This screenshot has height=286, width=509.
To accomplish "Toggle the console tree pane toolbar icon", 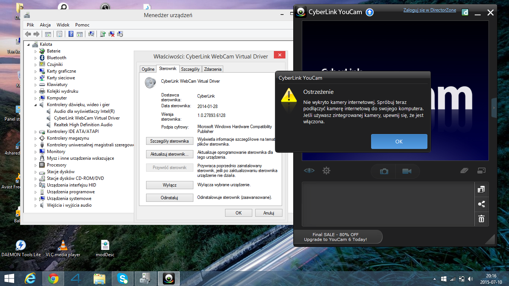I will click(x=48, y=34).
